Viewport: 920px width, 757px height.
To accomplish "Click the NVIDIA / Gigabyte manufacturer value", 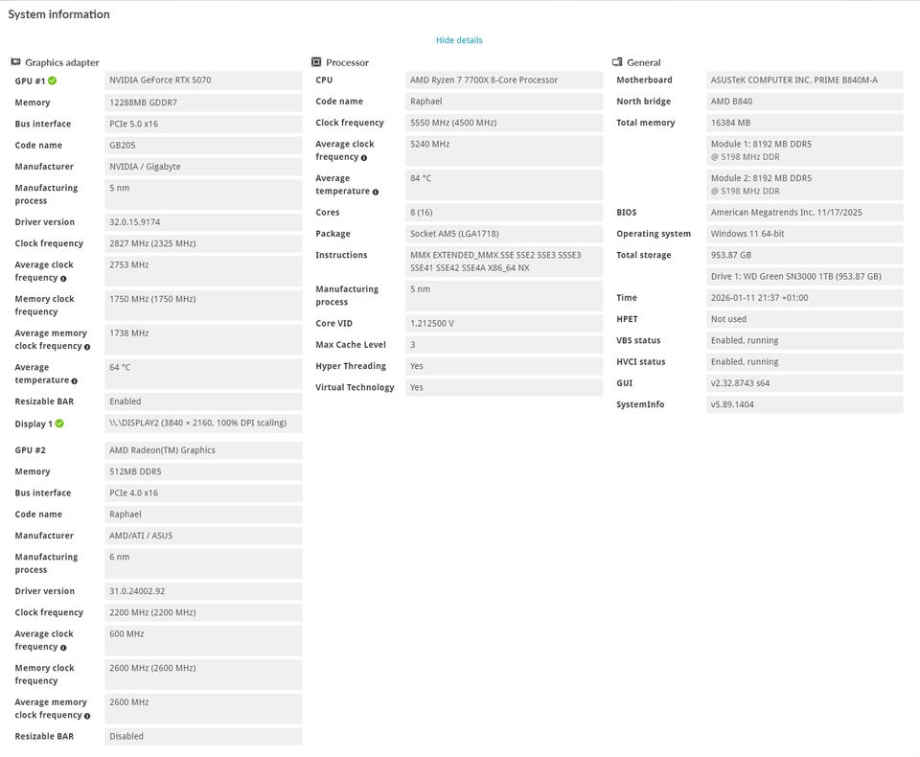I will [203, 166].
